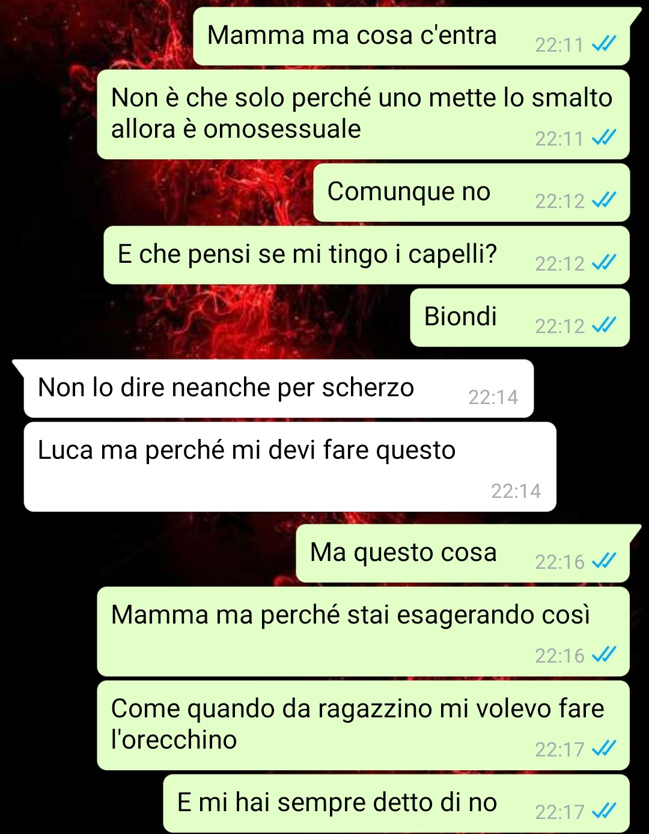Image resolution: width=649 pixels, height=834 pixels.
Task: Tap 'Luca ma perché mi devi fare questo' message
Action: (x=290, y=467)
